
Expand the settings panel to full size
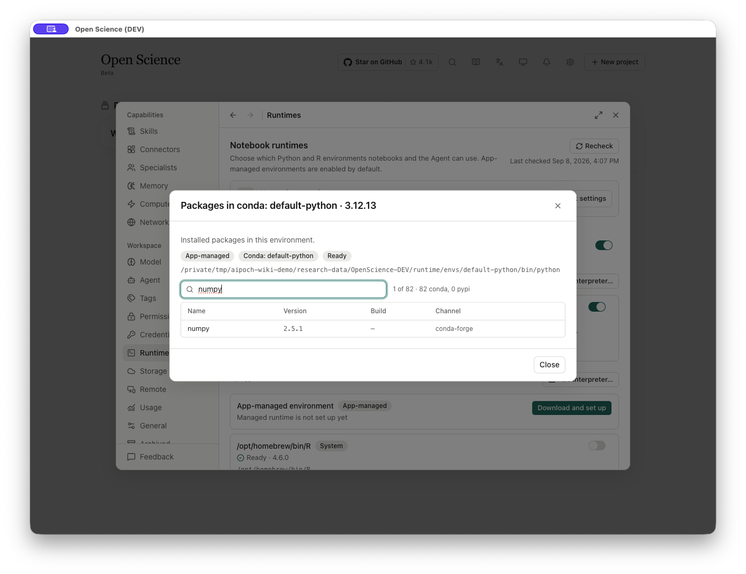[599, 115]
